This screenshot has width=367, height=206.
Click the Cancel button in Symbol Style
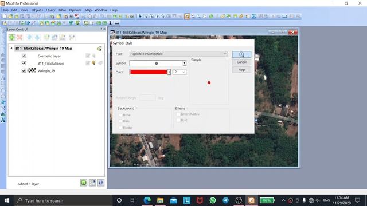(241, 62)
